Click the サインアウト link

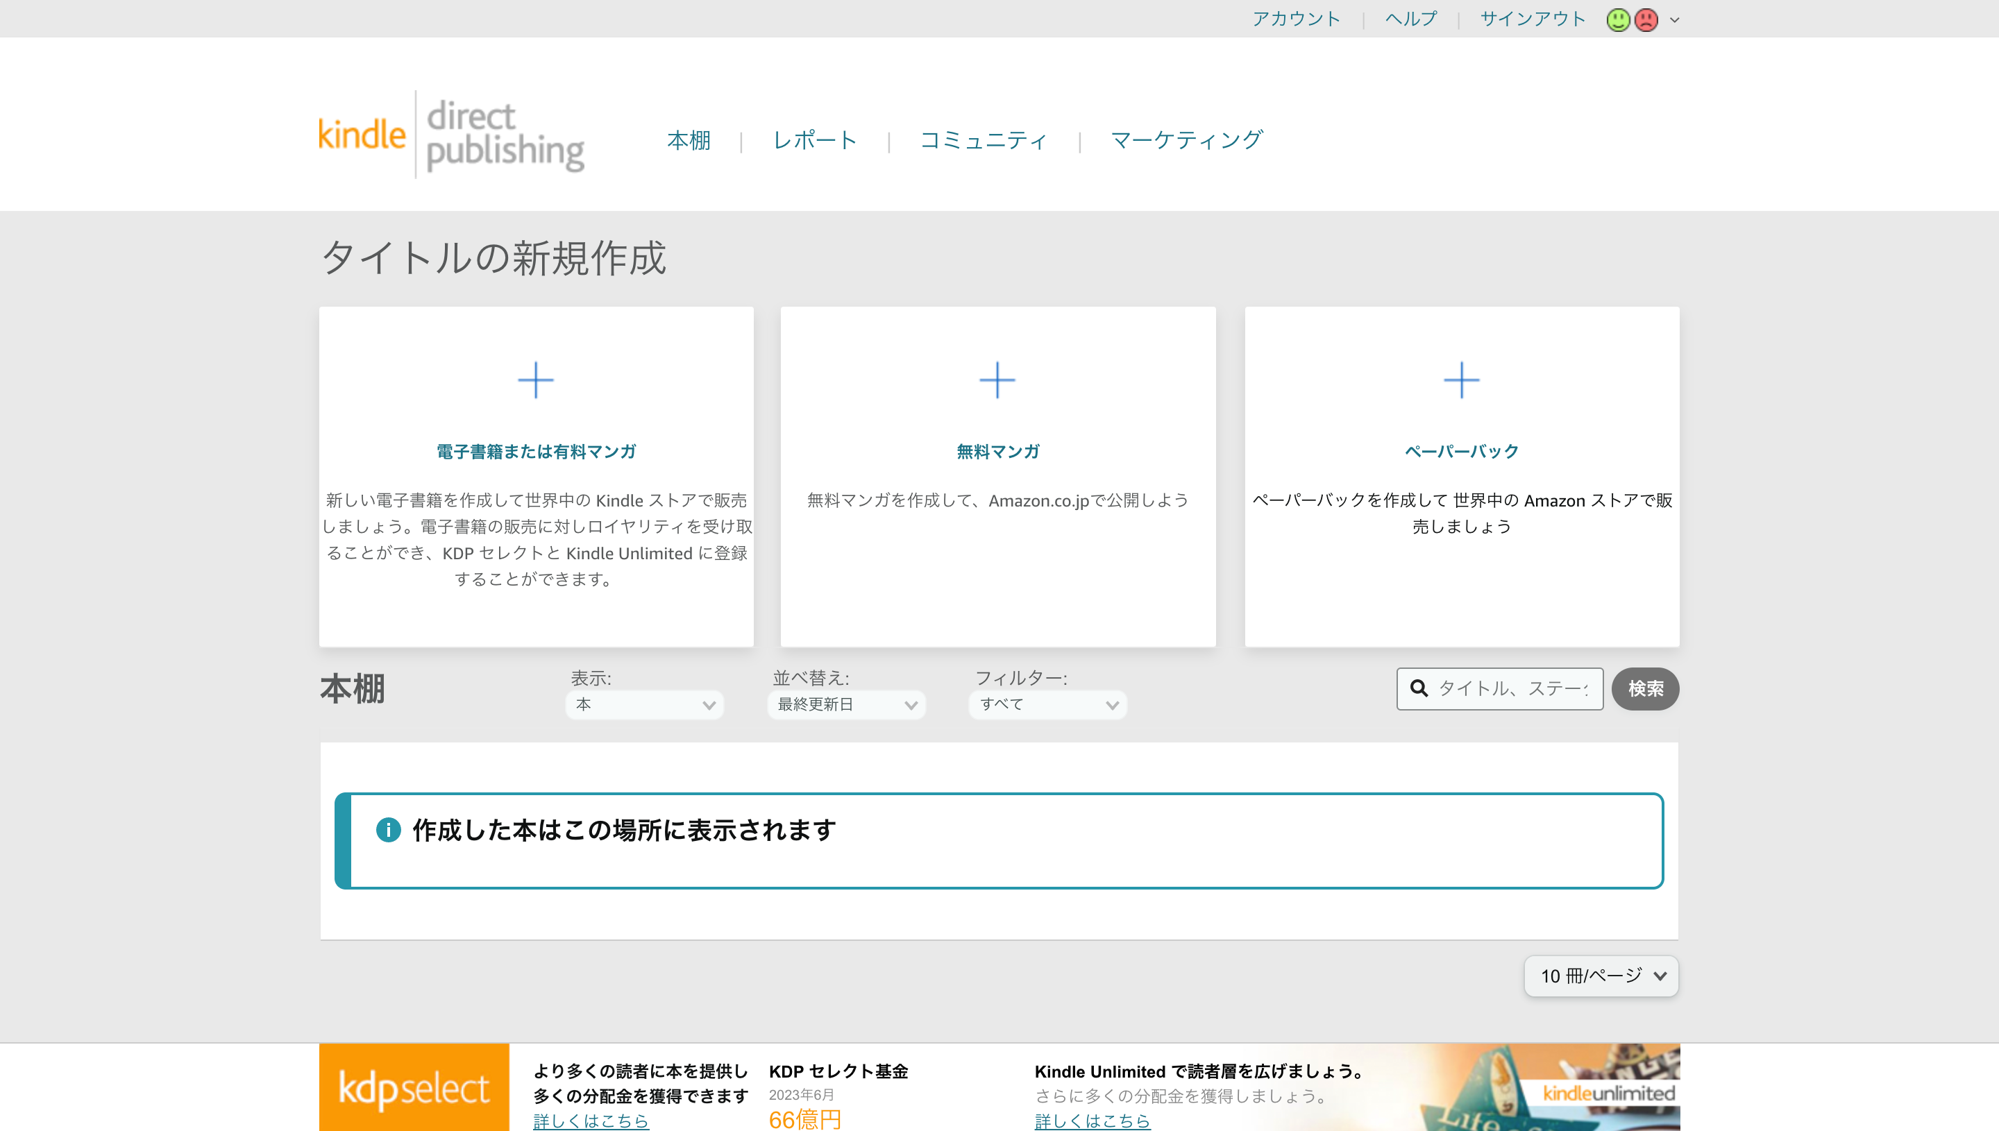coord(1533,19)
